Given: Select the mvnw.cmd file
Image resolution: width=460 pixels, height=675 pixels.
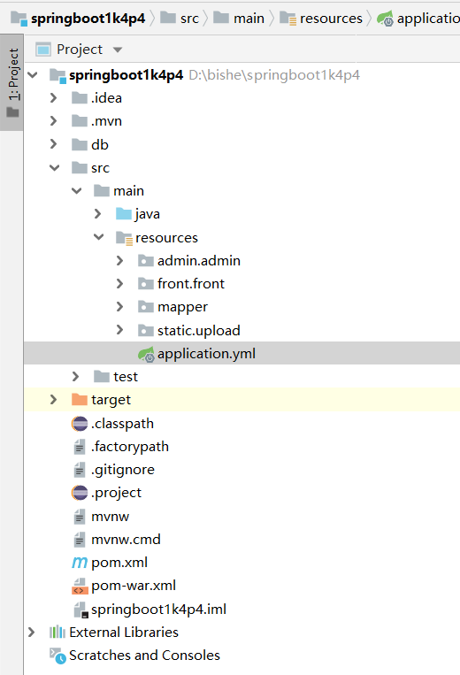Looking at the screenshot, I should coord(126,540).
